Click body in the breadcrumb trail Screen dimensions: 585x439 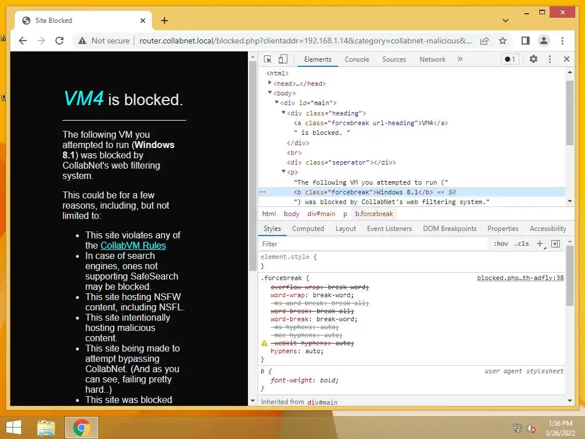(291, 214)
